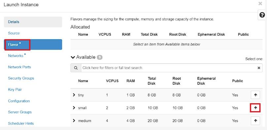Allocate the medium flavor with up arrow
Image resolution: width=267 pixels, height=130 pixels.
pos(255,121)
